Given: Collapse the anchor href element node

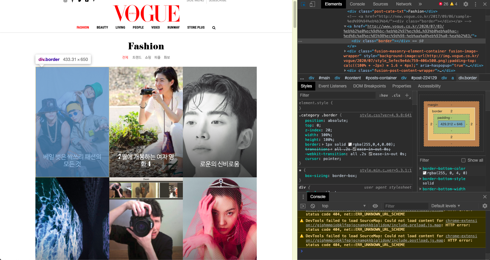Looking at the screenshot, I should 345,26.
